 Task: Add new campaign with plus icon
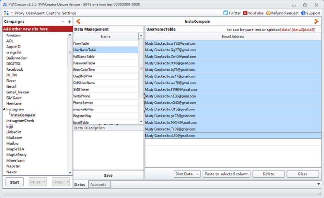[69, 22]
